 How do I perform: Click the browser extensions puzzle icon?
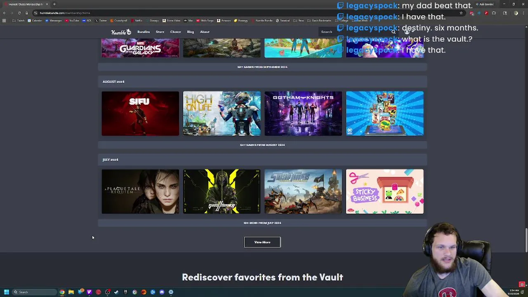[493, 13]
